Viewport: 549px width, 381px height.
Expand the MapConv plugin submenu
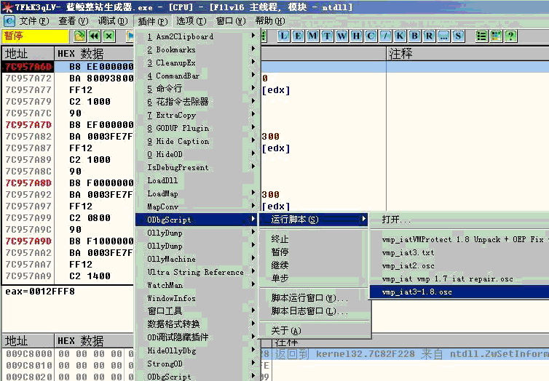point(197,206)
